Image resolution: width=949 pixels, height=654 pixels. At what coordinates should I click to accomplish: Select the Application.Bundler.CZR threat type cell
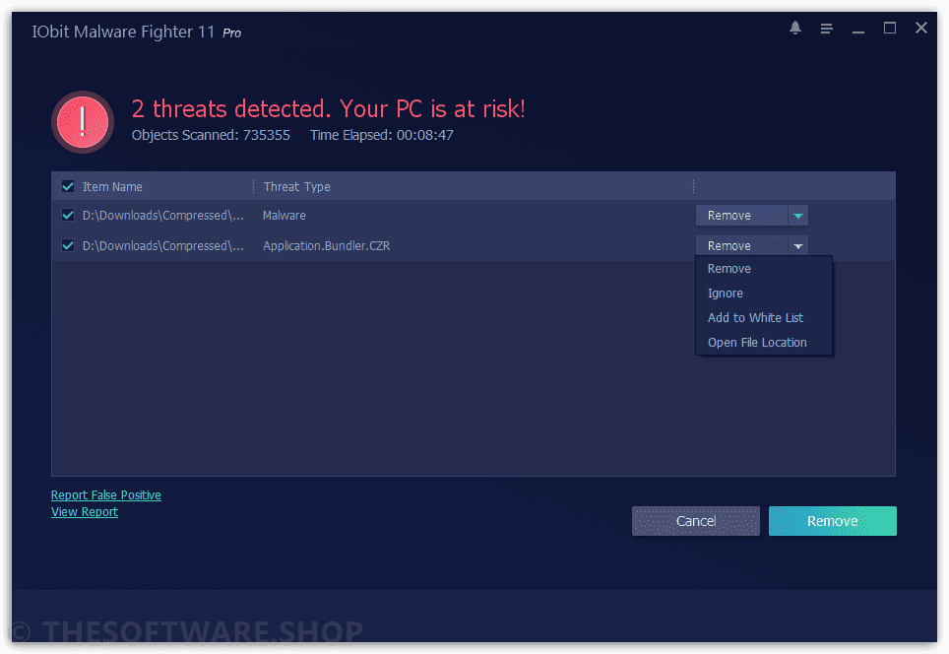pos(326,246)
